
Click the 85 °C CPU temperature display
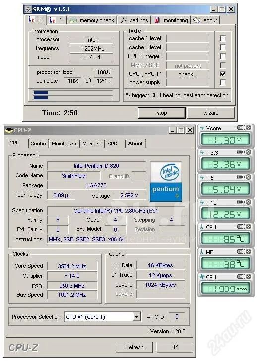coord(225,239)
